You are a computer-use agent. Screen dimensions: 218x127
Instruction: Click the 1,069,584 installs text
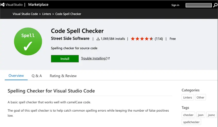113,39
